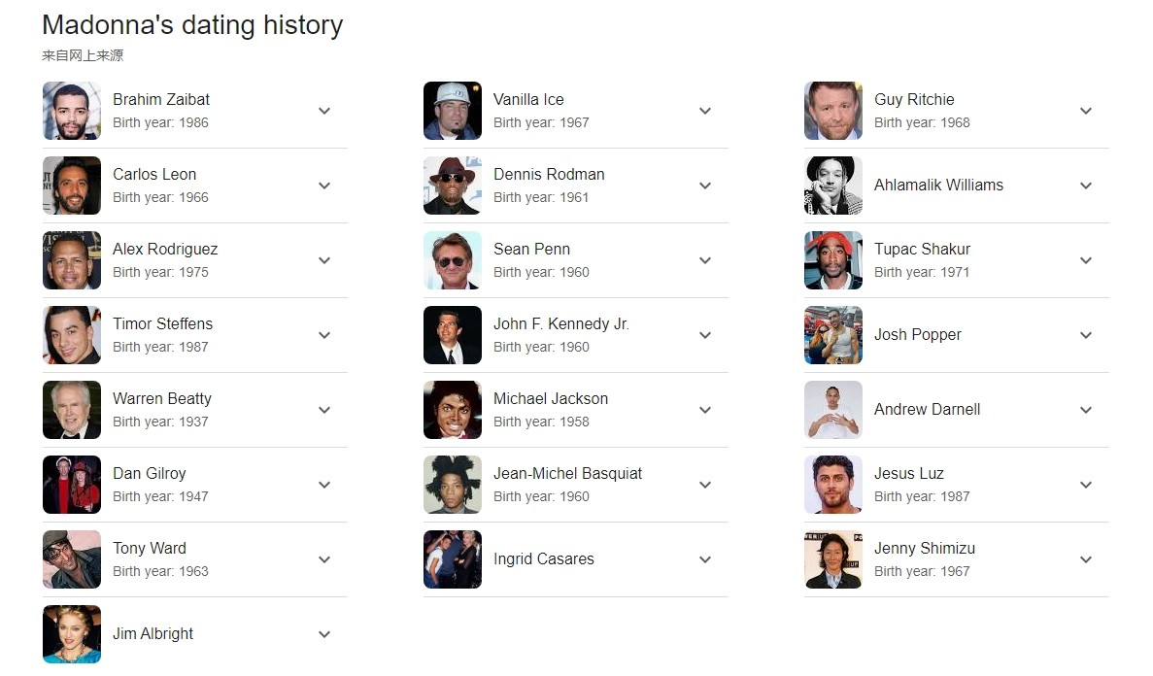Click the Madonna's dating history heading
The image size is (1153, 676).
(x=192, y=25)
